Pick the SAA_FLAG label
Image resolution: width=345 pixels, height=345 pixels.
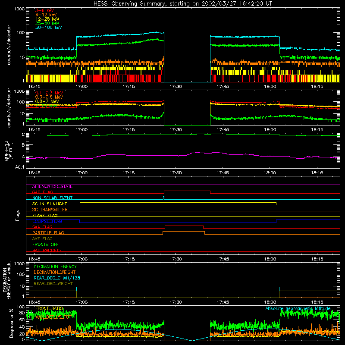tap(42, 227)
